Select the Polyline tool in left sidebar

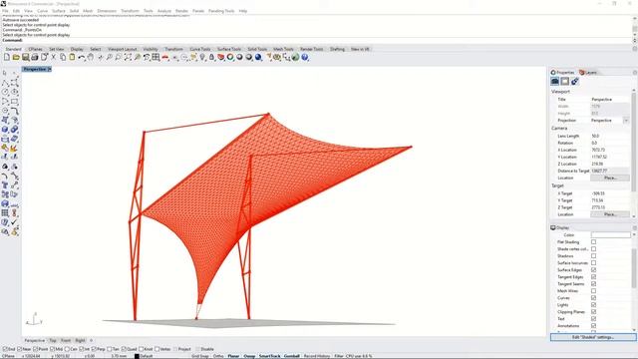5,83
